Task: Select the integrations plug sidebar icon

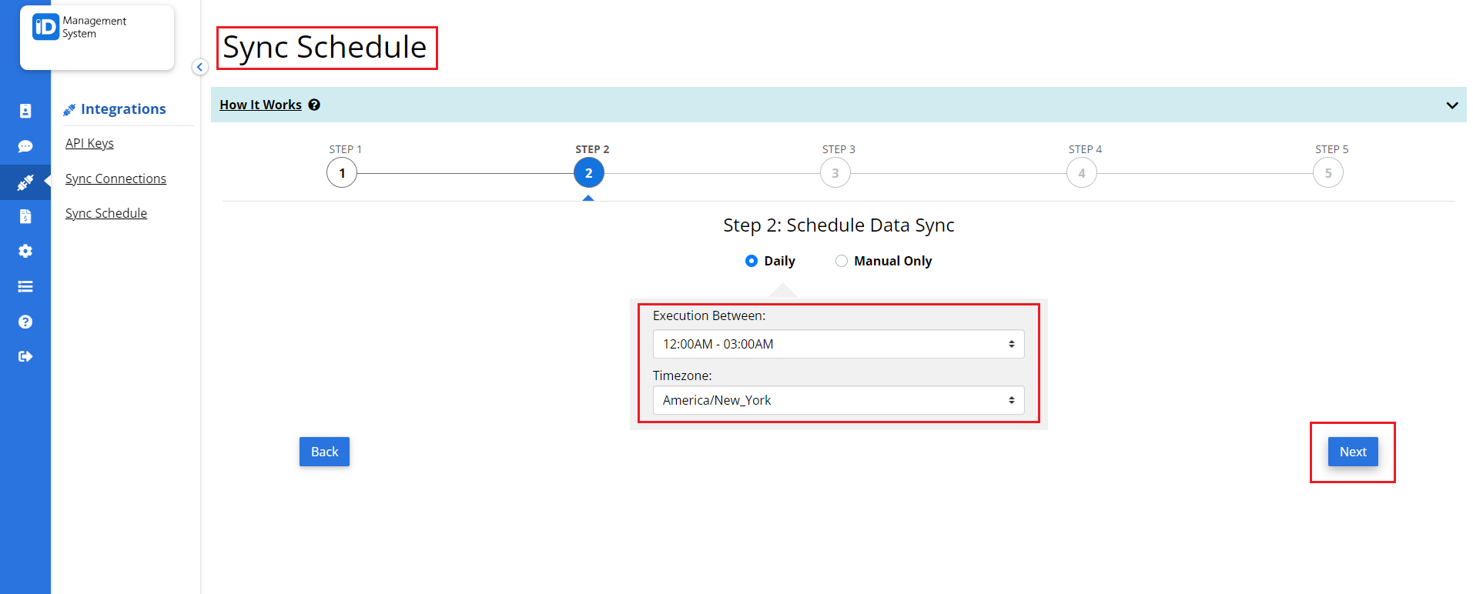Action: [x=25, y=182]
